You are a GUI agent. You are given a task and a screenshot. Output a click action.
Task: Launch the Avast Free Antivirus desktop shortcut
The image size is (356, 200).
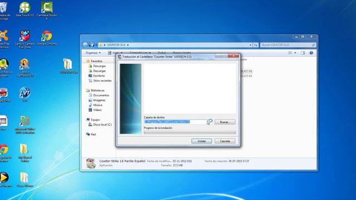pos(4,39)
